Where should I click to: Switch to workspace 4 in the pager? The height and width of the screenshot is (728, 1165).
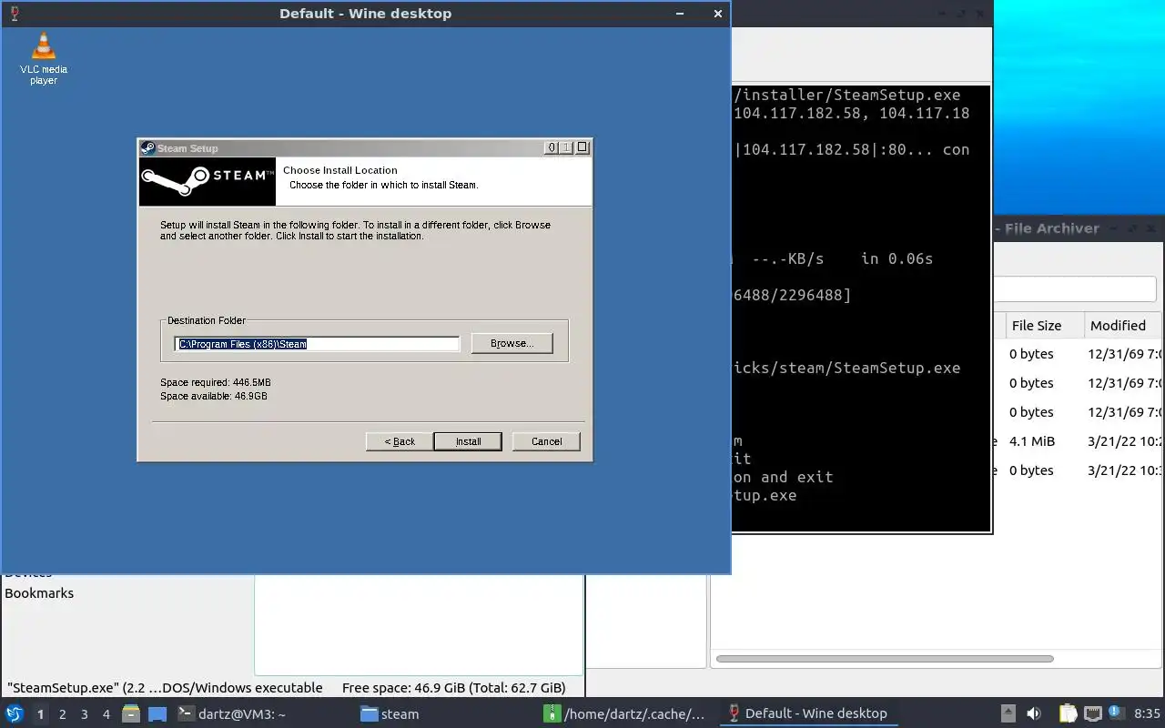click(x=106, y=714)
